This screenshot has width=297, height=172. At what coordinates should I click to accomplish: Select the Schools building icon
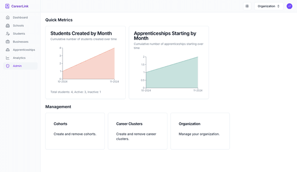7,25
